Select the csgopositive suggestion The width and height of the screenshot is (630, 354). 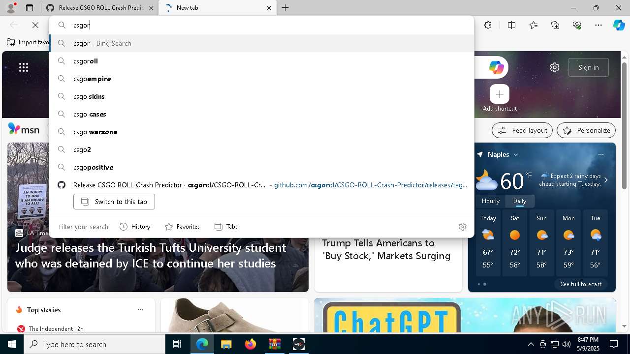pos(262,167)
